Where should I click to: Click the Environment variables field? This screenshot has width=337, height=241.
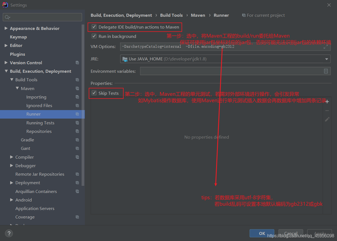235,71
